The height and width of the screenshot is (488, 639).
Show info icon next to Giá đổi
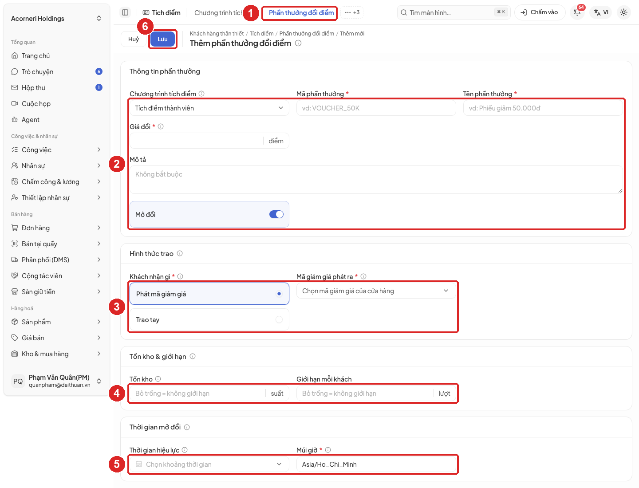pyautogui.click(x=161, y=126)
